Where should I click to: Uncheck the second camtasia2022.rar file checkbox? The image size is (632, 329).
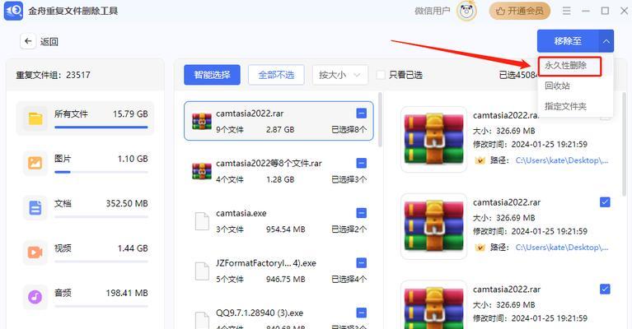(605, 202)
